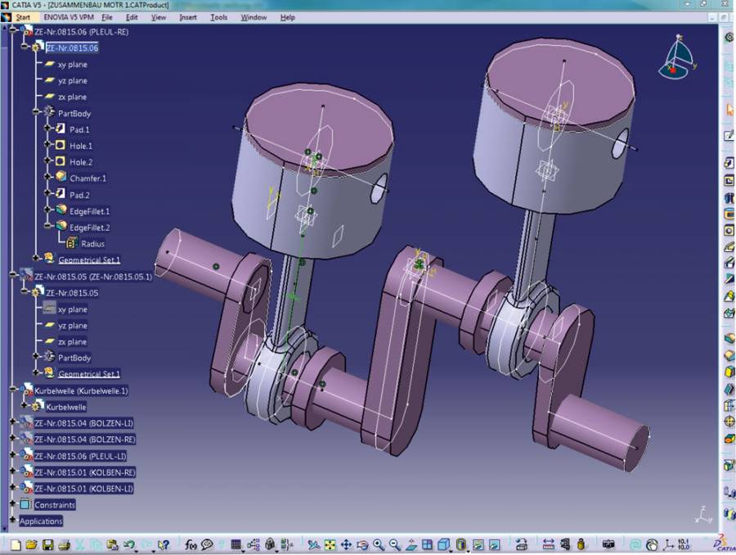
Task: Open the view mode dropdown arrow
Action: [468, 552]
